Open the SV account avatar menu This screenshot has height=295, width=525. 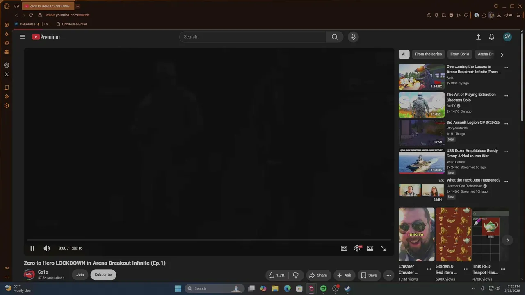tap(507, 37)
